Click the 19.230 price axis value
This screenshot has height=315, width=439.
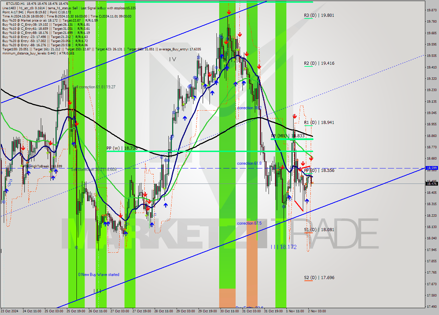click(431, 90)
